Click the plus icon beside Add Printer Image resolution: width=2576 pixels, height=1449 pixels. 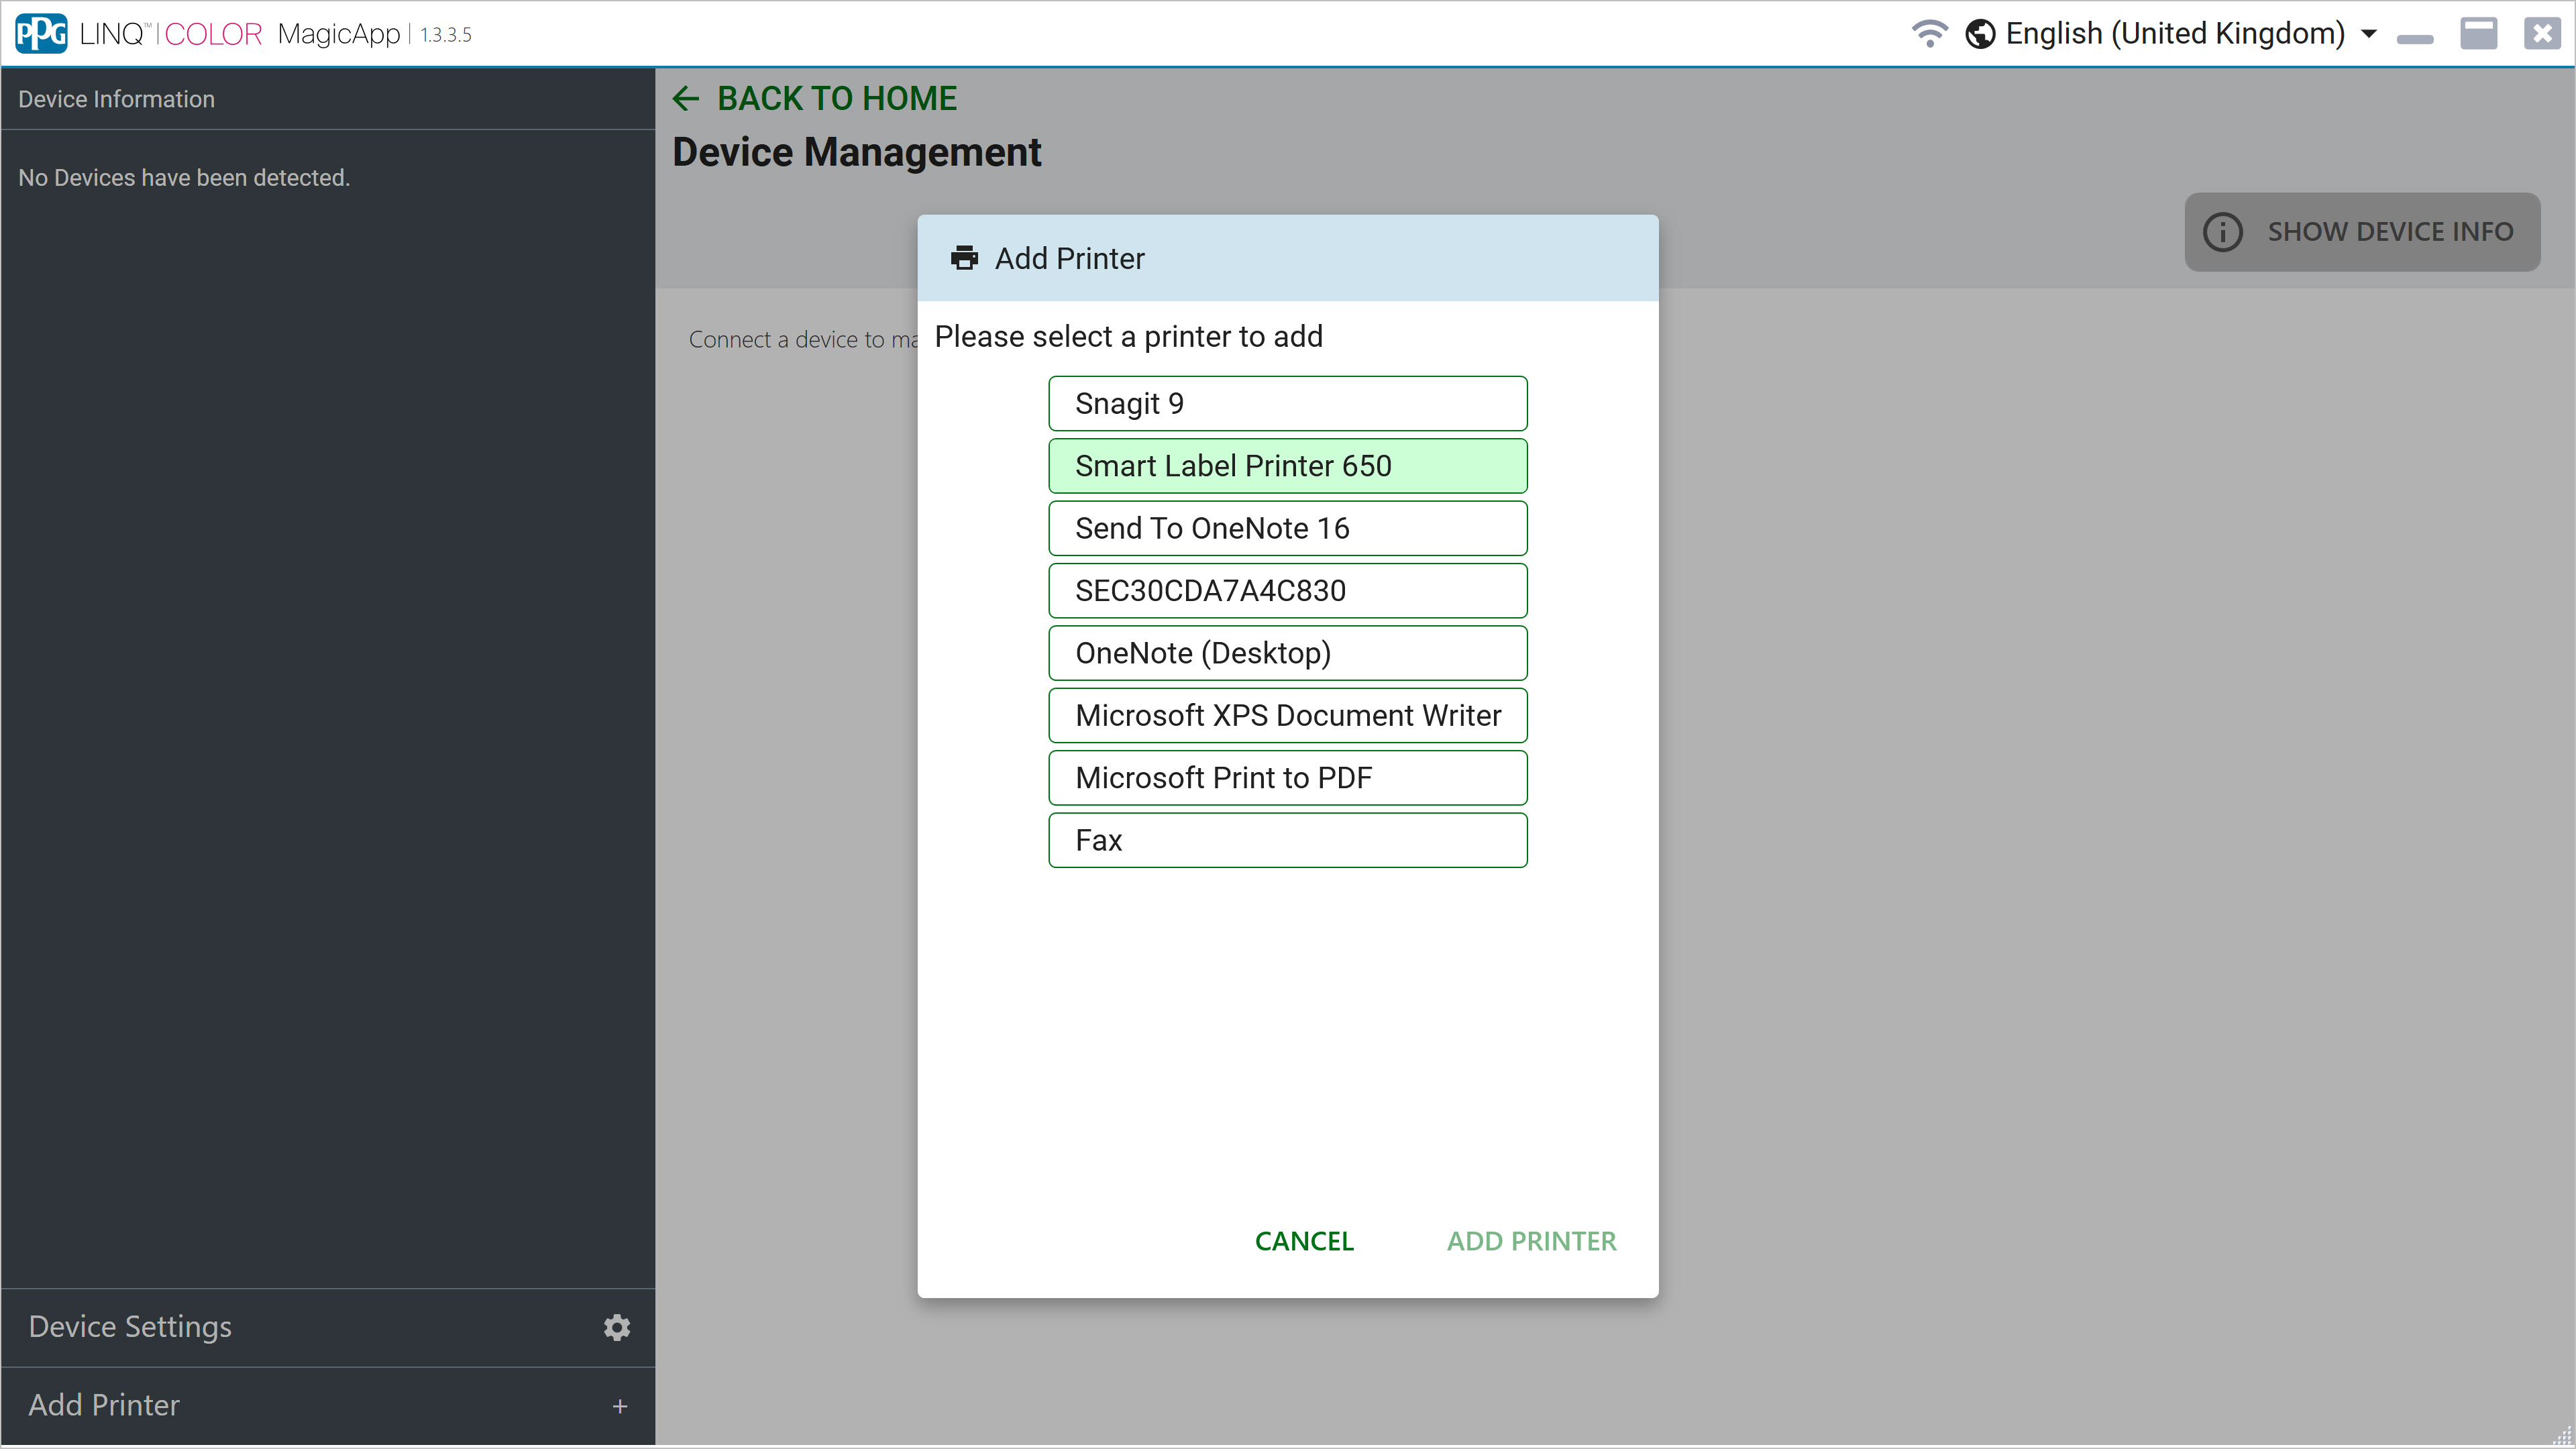[619, 1406]
